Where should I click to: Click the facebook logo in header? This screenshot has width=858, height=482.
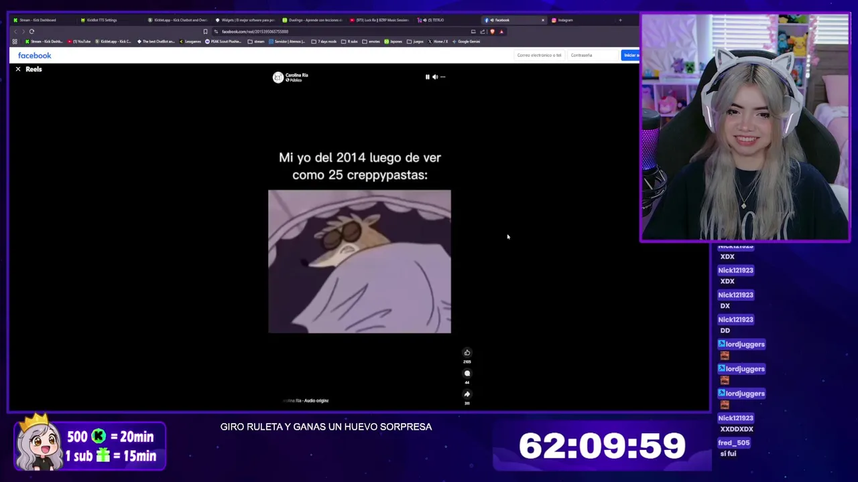[34, 56]
